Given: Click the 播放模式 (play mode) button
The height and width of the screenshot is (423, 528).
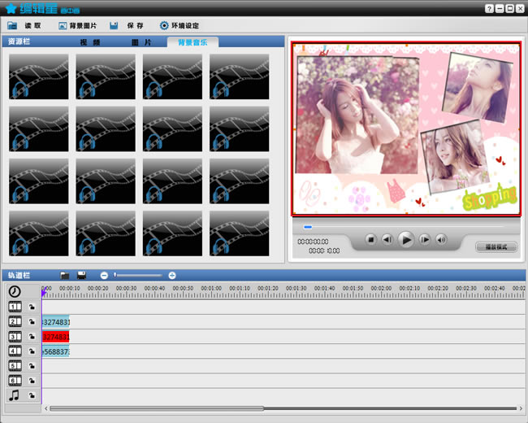Looking at the screenshot, I should pyautogui.click(x=496, y=246).
